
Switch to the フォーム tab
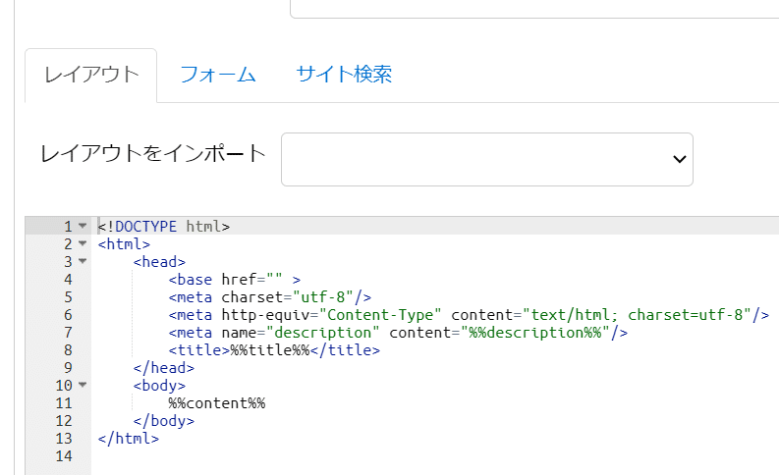pyautogui.click(x=218, y=75)
